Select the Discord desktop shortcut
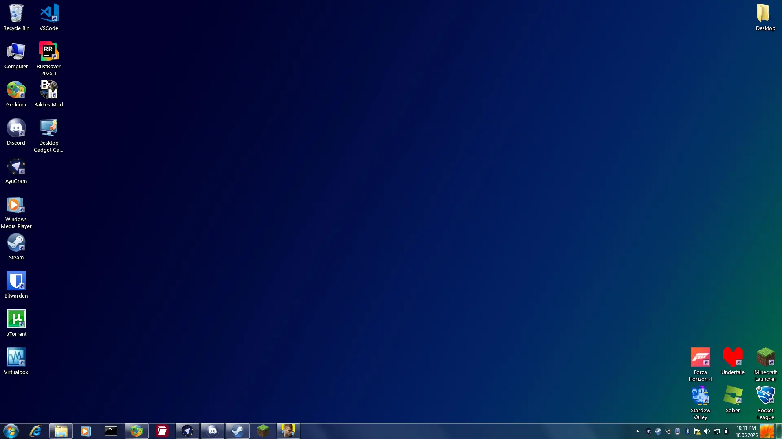Viewport: 782px width, 439px height. click(x=16, y=132)
